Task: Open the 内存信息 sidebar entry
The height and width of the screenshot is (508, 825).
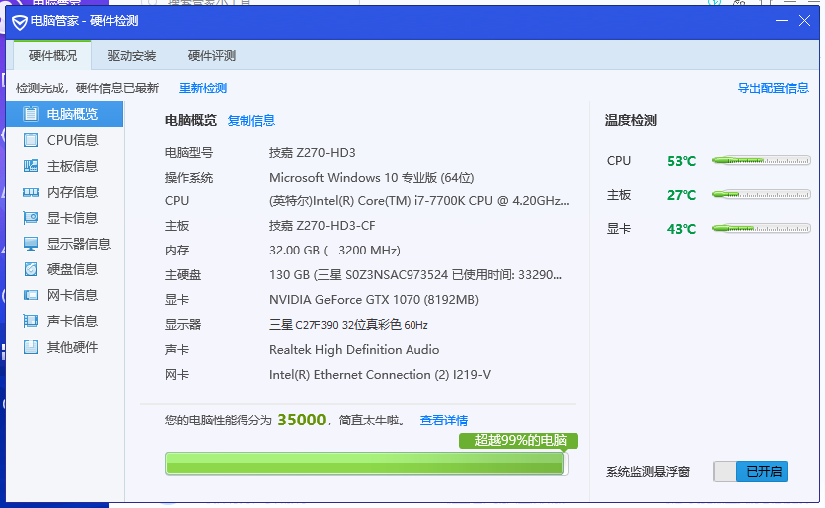Action: click(66, 192)
